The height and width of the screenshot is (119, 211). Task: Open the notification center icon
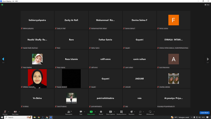coord(207,117)
